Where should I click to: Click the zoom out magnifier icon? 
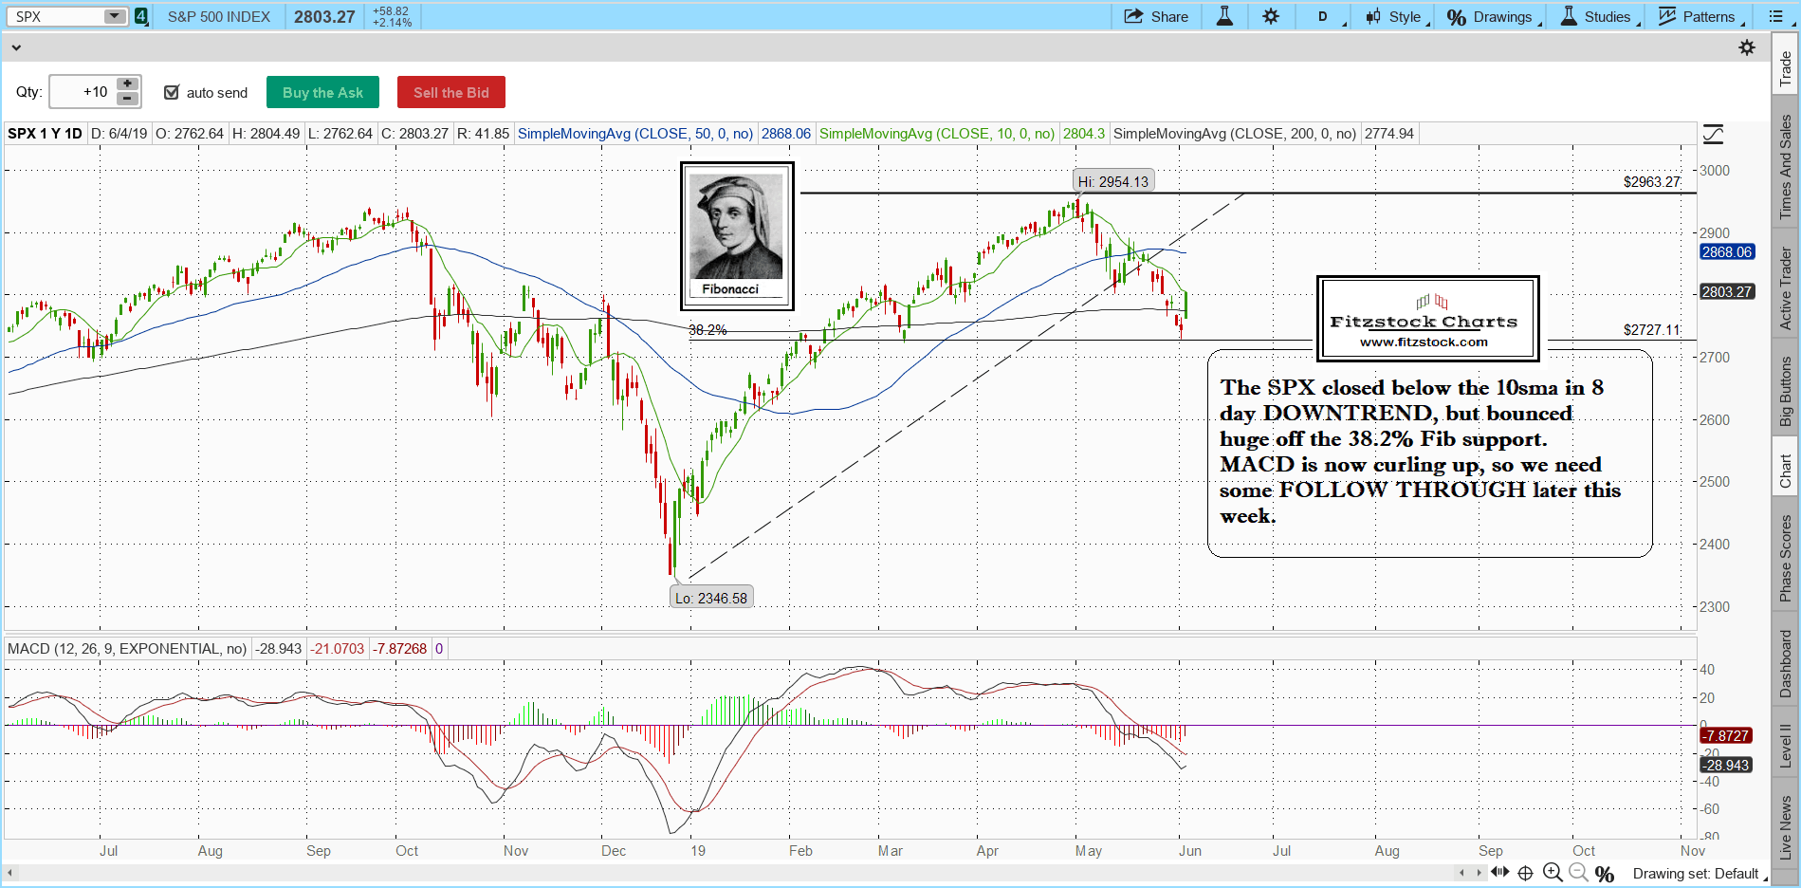[x=1578, y=873]
